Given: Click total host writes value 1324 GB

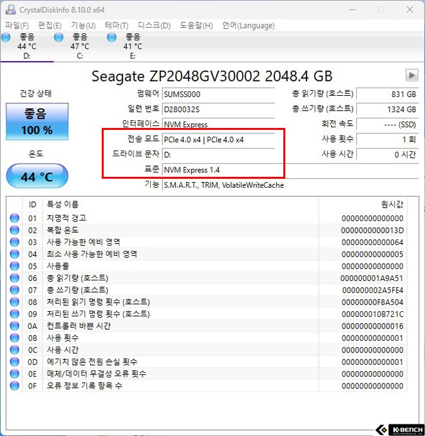Looking at the screenshot, I should (387, 109).
